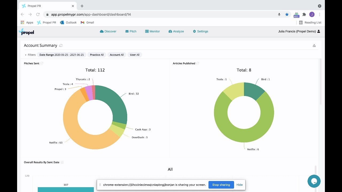Hide the screen sharing notification
This screenshot has height=192, width=342.
(x=239, y=185)
